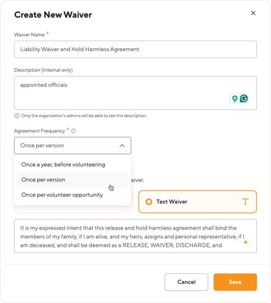Click the orange dot in waiver text box
Image resolution: width=271 pixels, height=303 pixels.
(x=246, y=242)
